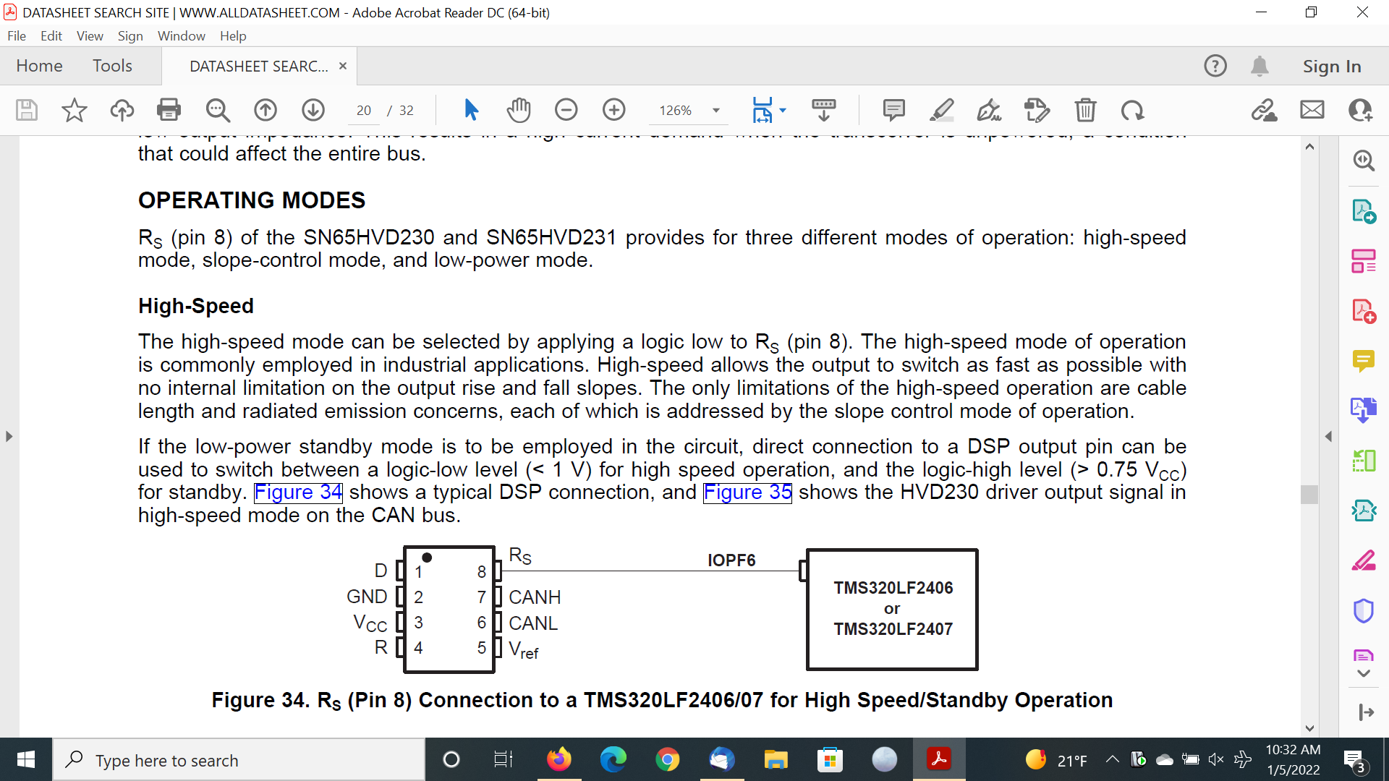
Task: Go to next page arrow
Action: 313,110
